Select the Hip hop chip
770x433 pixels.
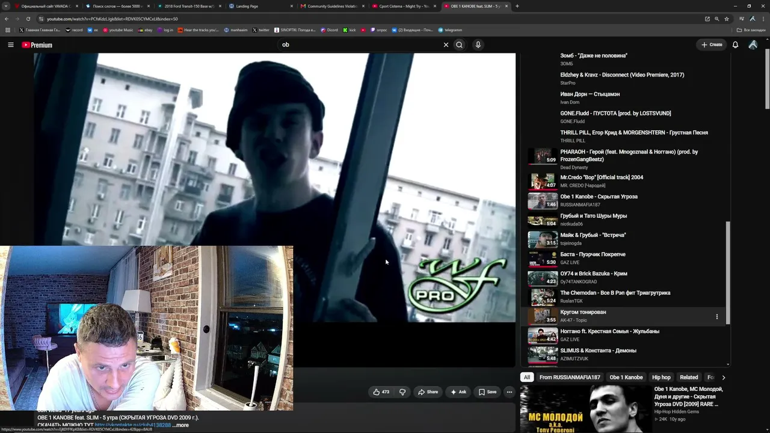pos(661,377)
